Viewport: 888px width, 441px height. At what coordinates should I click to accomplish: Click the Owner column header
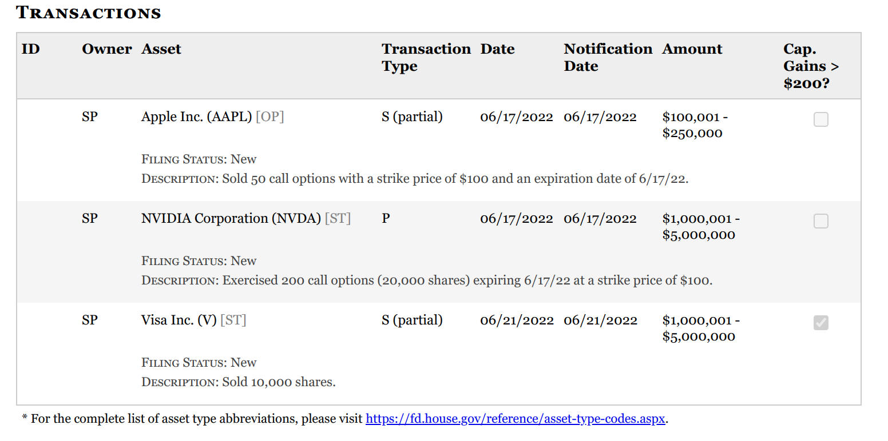point(107,49)
